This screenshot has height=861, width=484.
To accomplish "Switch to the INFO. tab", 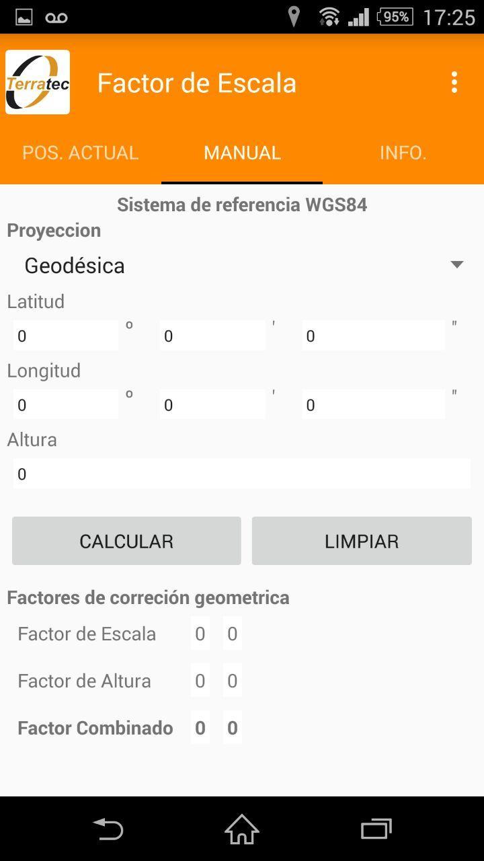I will pyautogui.click(x=403, y=153).
